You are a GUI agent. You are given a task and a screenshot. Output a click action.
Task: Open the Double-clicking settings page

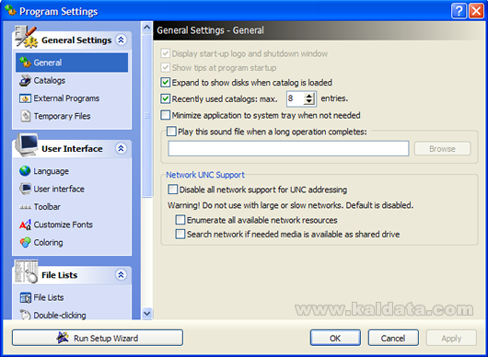pyautogui.click(x=60, y=315)
